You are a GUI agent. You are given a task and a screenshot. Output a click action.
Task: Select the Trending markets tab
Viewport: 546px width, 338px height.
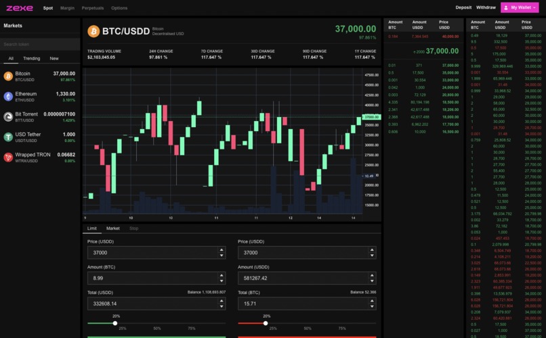(x=31, y=58)
